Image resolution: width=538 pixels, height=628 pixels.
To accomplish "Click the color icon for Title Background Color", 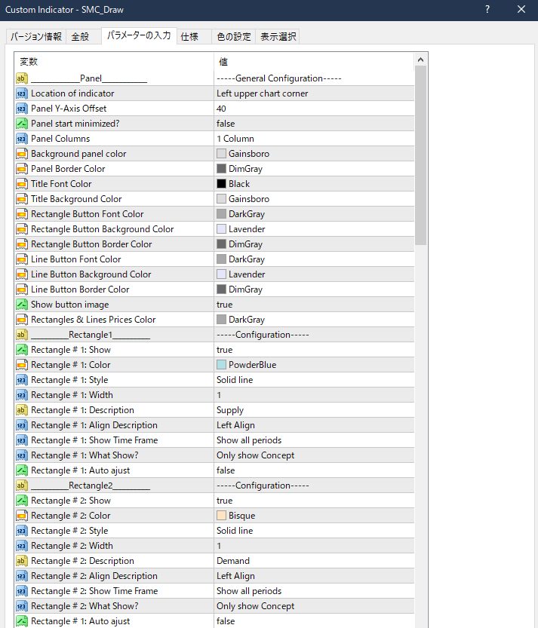I will coord(22,199).
